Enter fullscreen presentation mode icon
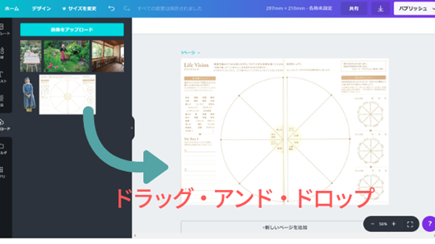435x244 pixels. point(410,224)
